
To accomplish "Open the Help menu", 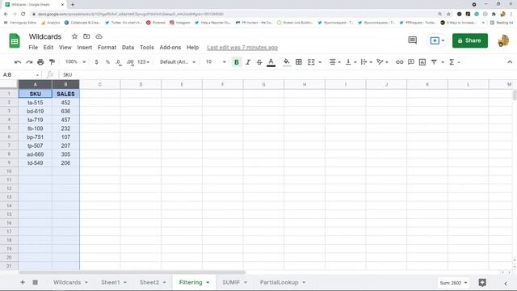I will tap(192, 48).
